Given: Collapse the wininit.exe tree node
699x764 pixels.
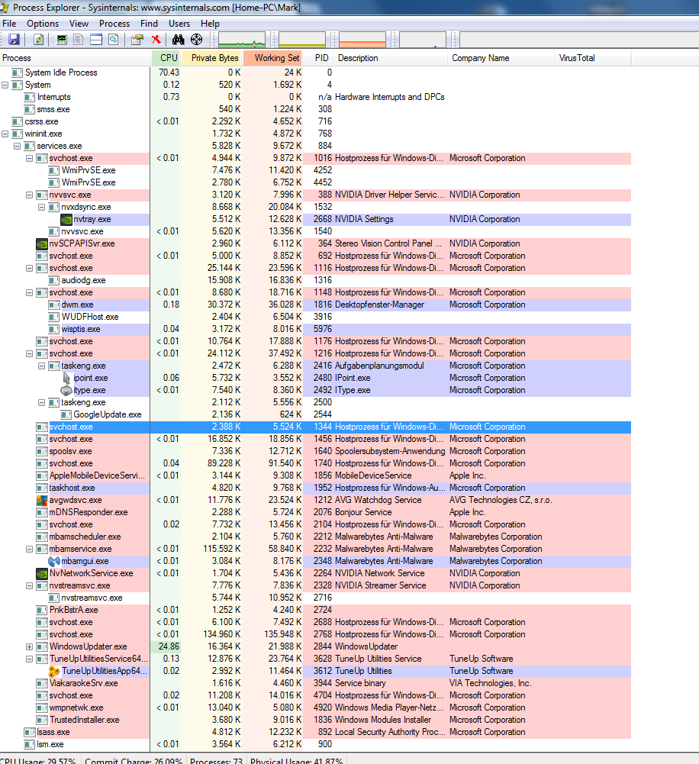Looking at the screenshot, I should pos(5,134).
